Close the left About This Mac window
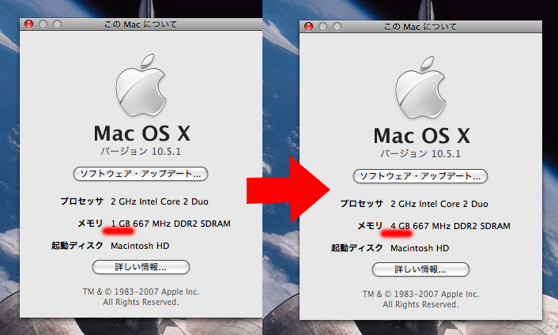The height and width of the screenshot is (335, 558). (28, 24)
